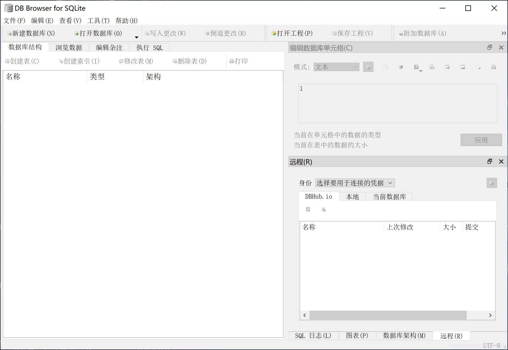Switch to the Plot (图表) bottom tab
This screenshot has height=350, width=508.
[x=357, y=336]
